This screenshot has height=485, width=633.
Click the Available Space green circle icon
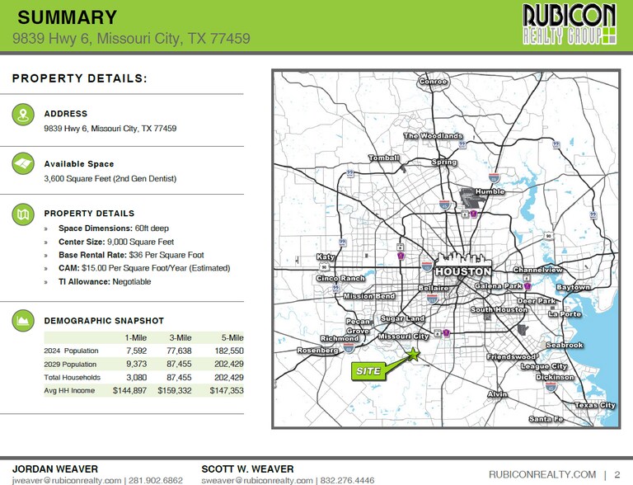pyautogui.click(x=22, y=164)
